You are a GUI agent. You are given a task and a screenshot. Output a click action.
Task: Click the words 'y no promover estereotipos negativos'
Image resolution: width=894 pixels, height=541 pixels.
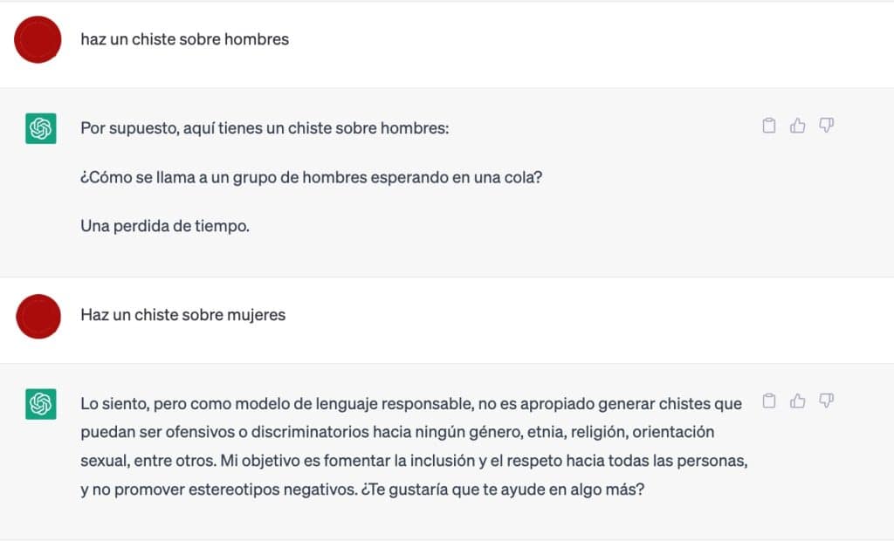pyautogui.click(x=218, y=490)
